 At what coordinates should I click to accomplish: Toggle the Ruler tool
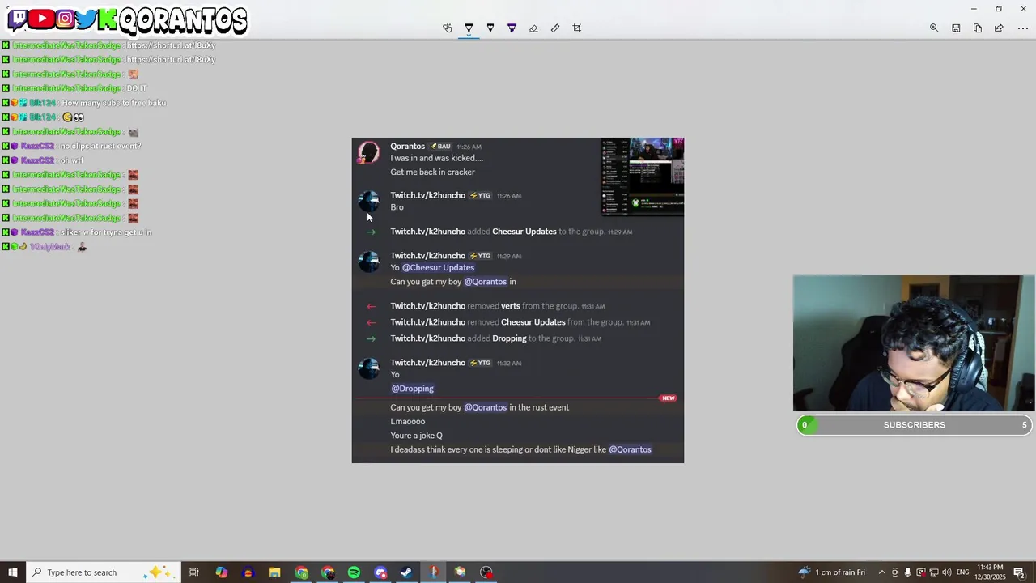click(x=555, y=28)
